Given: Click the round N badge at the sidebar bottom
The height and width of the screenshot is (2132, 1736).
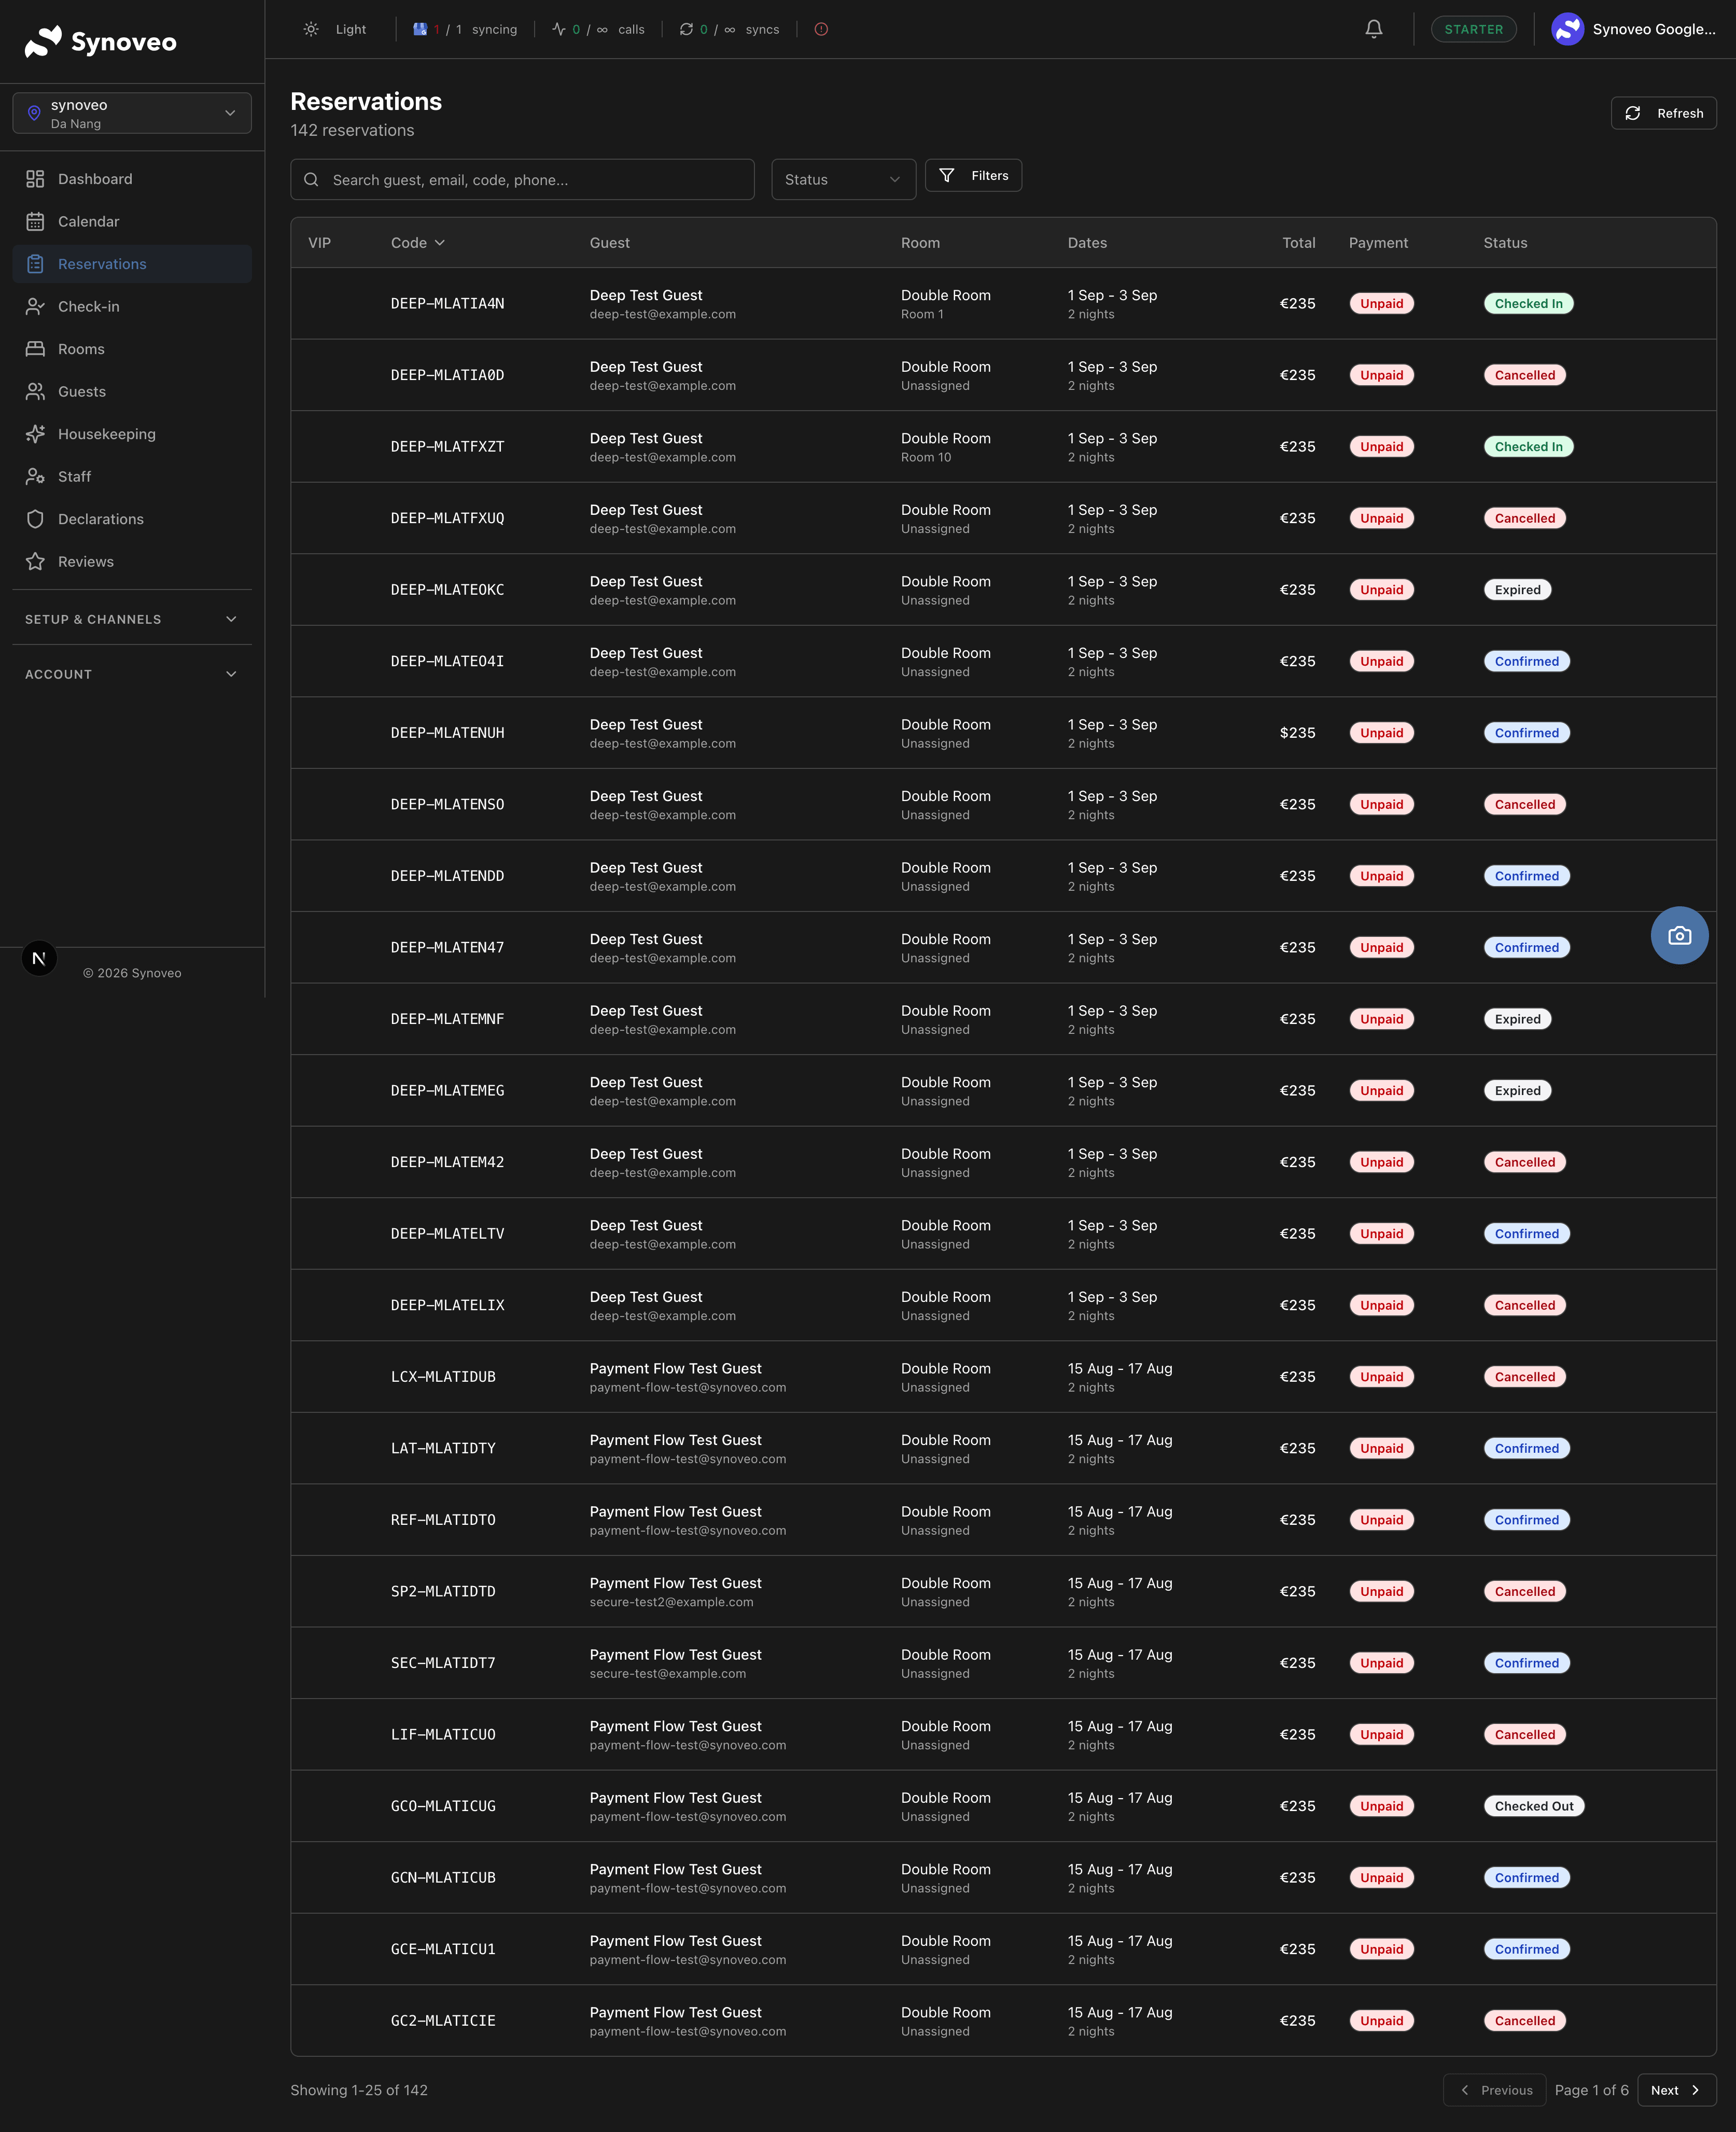Looking at the screenshot, I should (x=39, y=958).
